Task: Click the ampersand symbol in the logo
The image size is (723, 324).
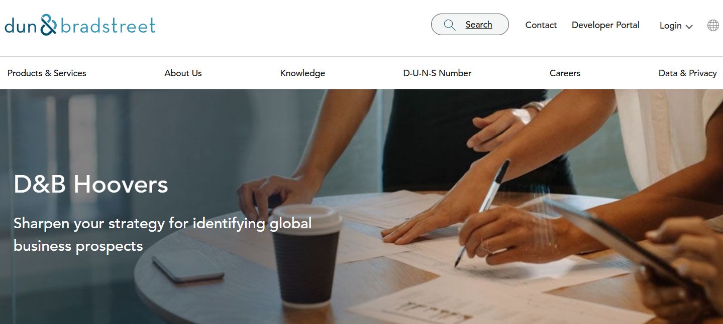Action: [x=48, y=25]
